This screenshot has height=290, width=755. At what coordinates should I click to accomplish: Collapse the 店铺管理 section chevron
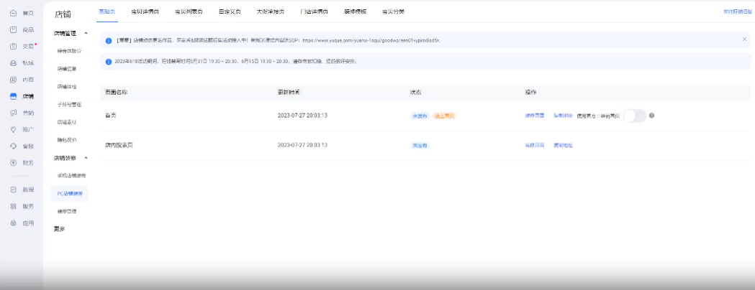click(x=86, y=34)
